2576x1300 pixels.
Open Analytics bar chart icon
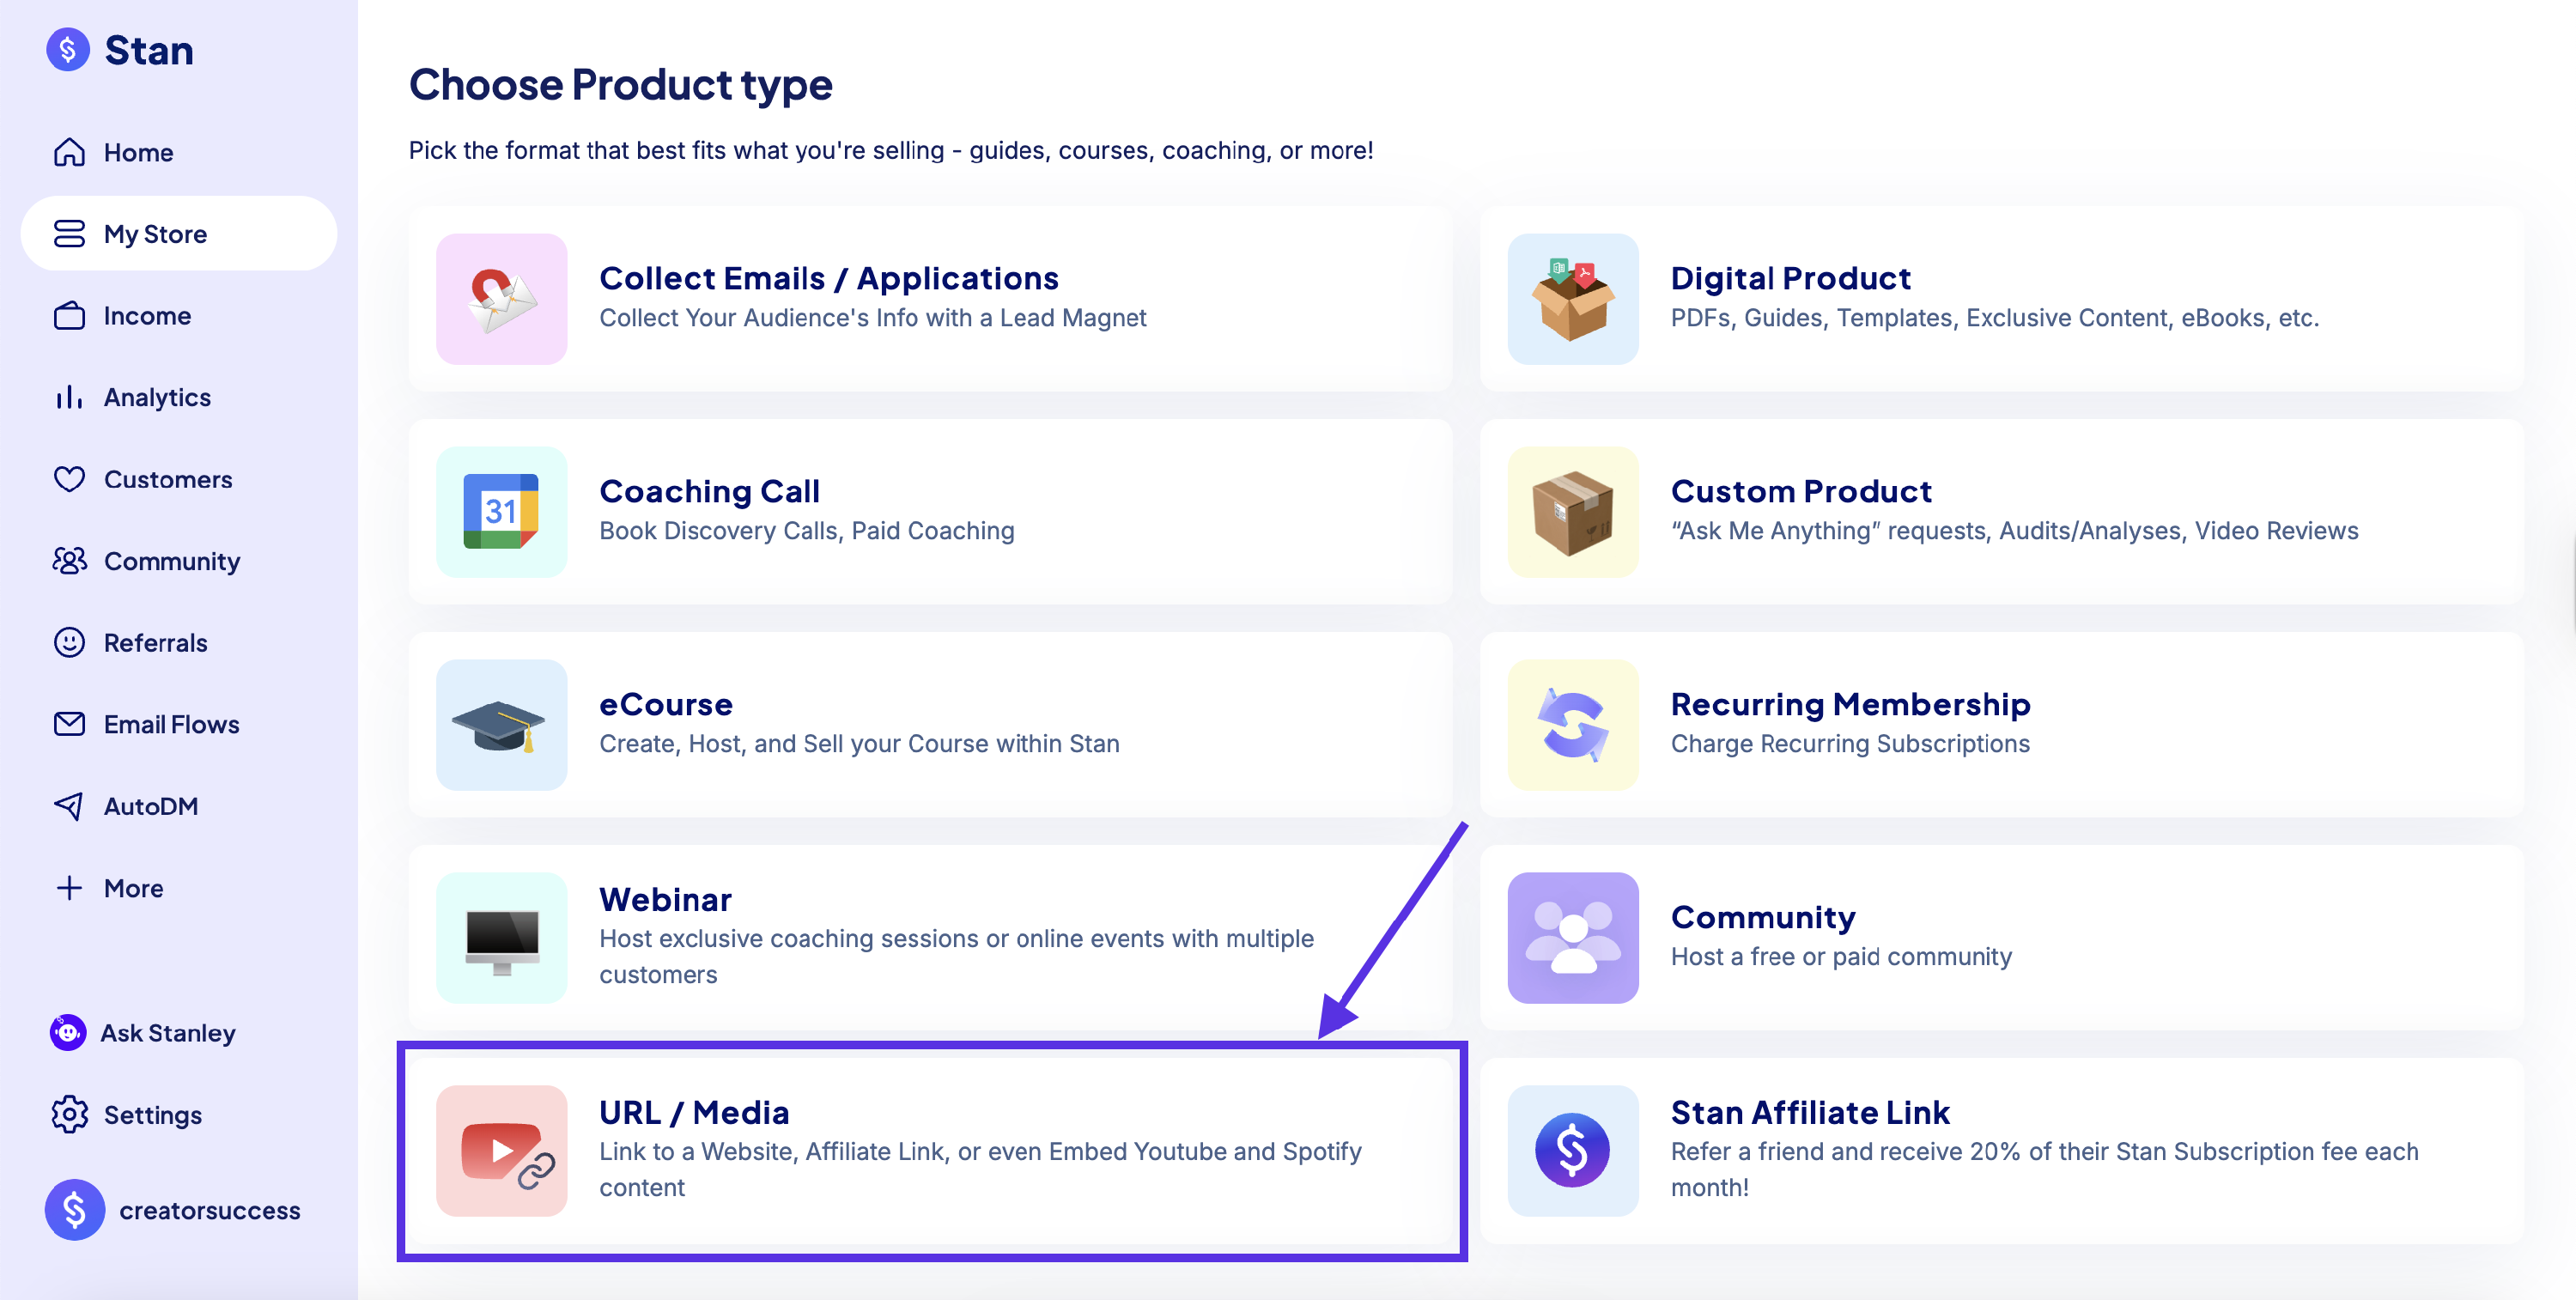[x=69, y=397]
